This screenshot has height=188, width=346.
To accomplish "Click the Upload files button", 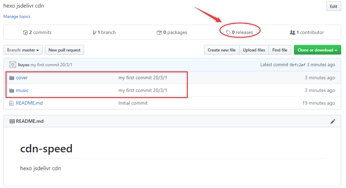I will coord(254,50).
